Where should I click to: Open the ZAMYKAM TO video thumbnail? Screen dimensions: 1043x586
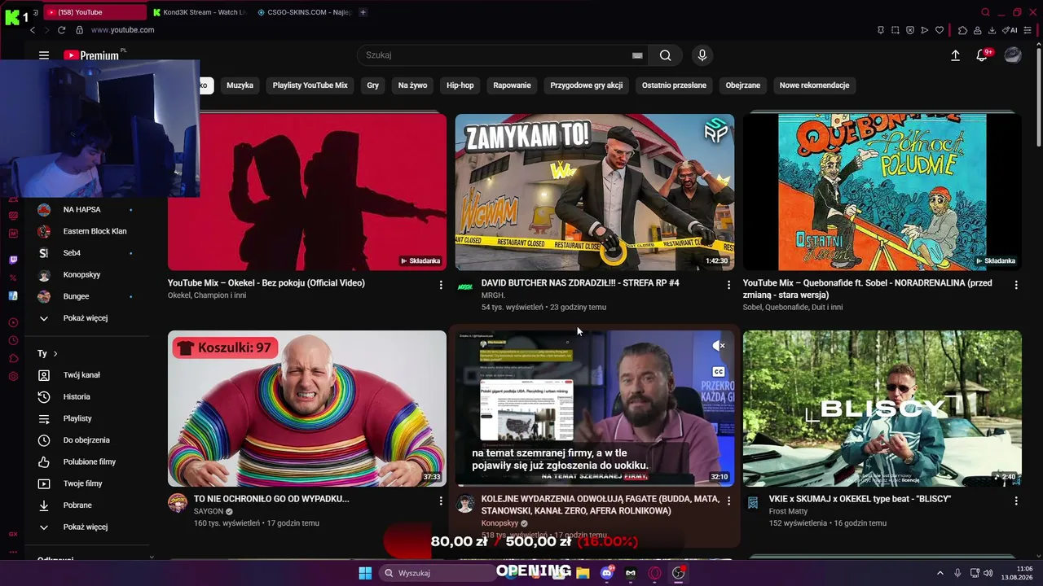click(595, 192)
